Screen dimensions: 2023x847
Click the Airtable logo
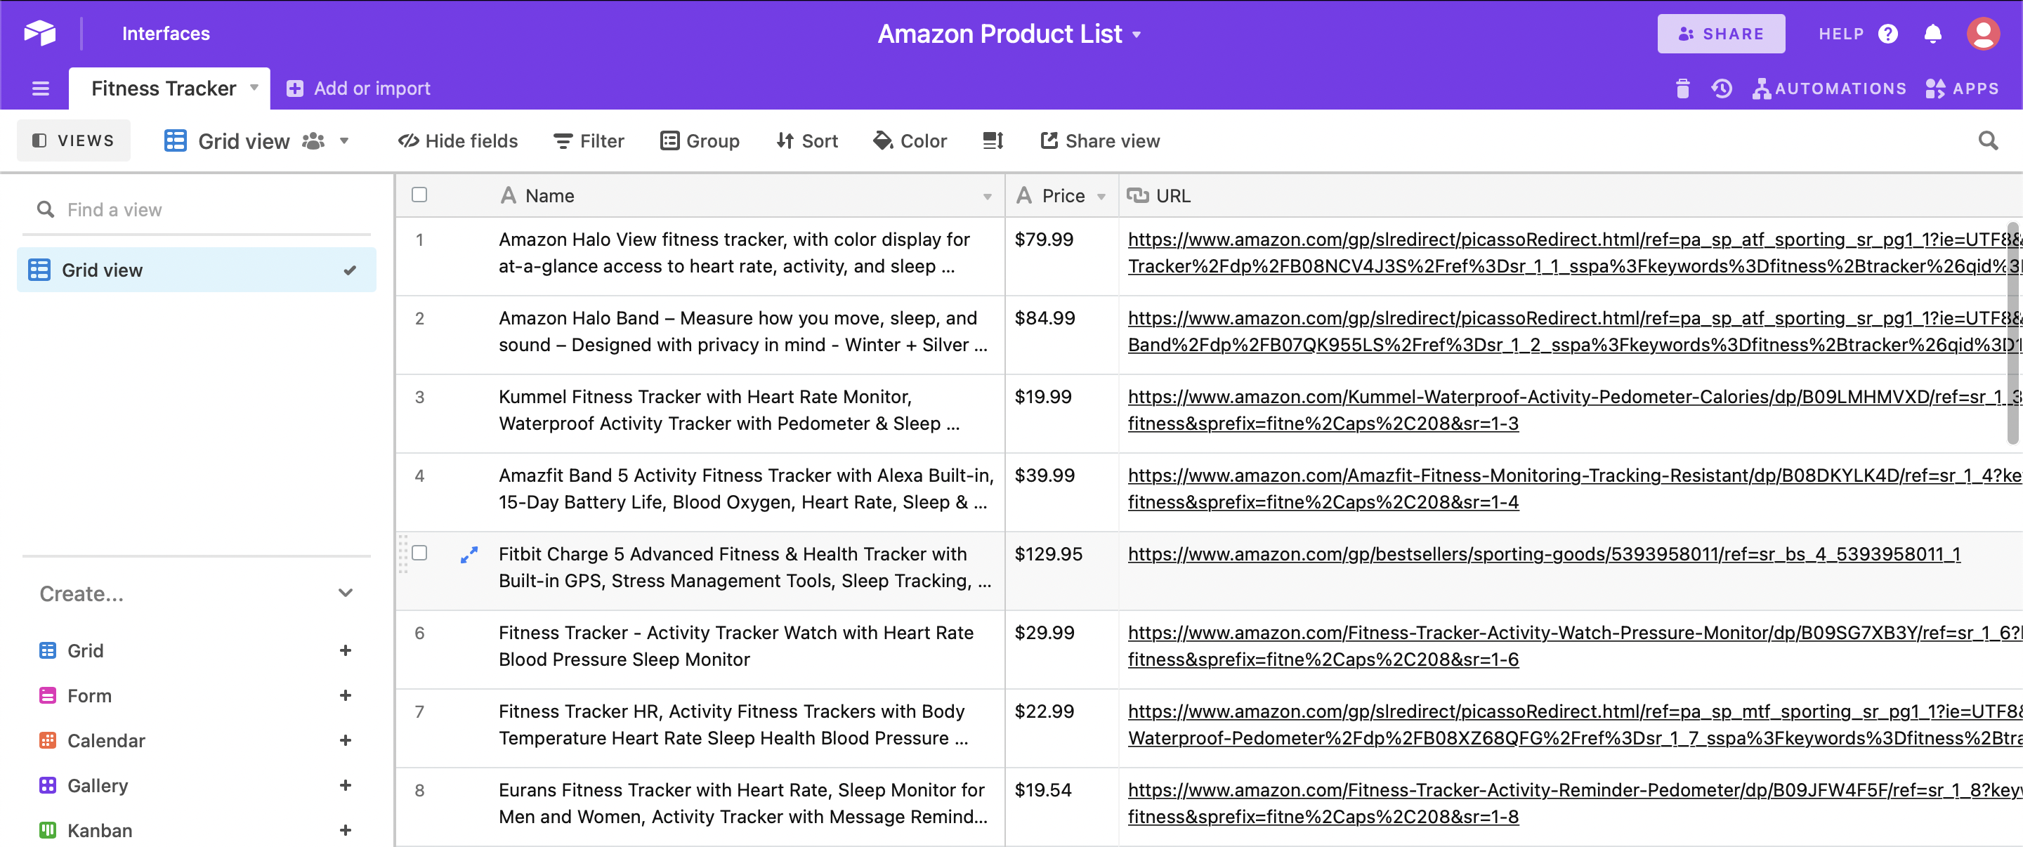click(39, 33)
